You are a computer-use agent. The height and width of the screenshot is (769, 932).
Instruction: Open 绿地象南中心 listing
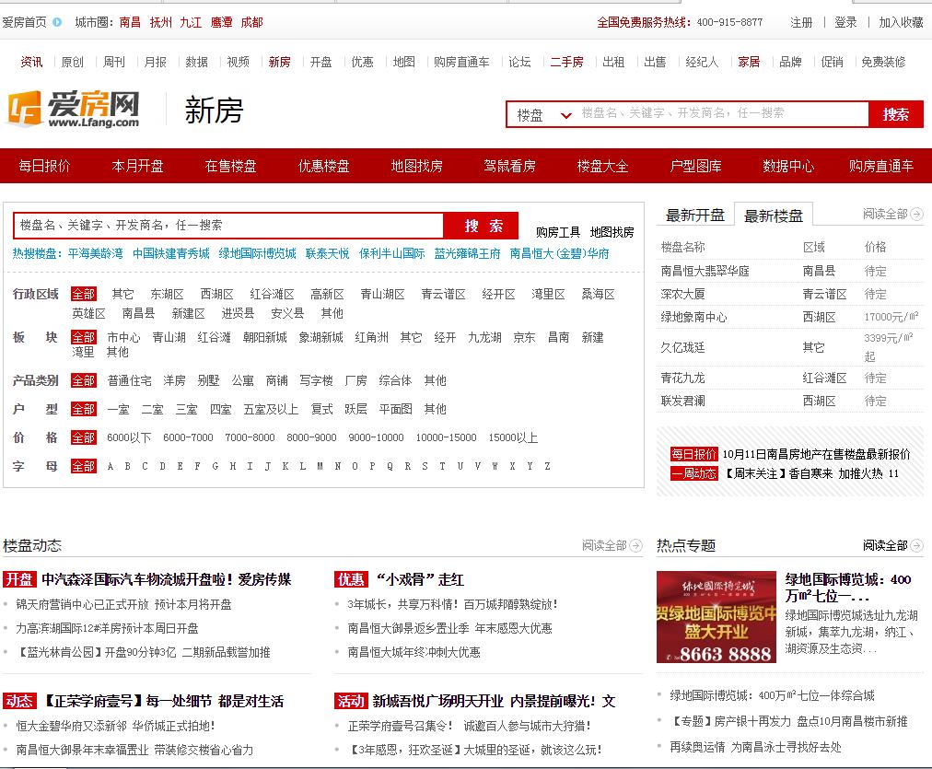[x=693, y=318]
